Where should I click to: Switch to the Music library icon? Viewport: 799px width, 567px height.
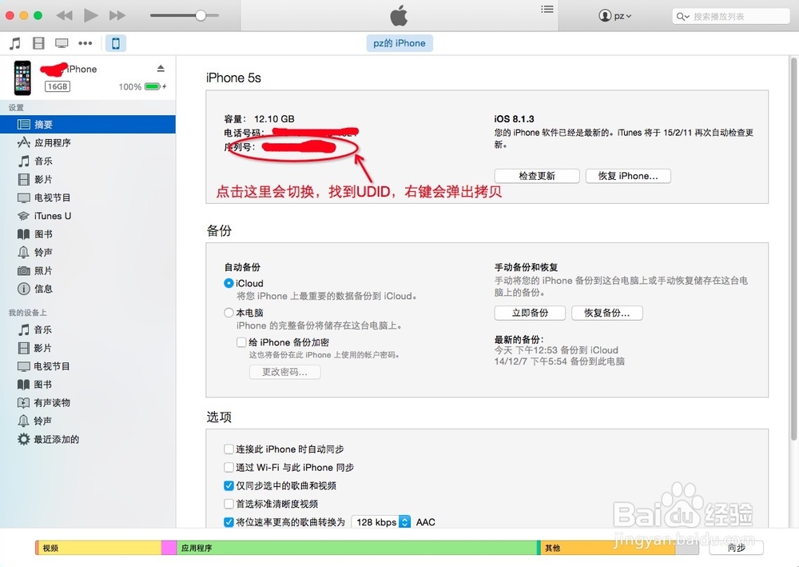point(15,43)
